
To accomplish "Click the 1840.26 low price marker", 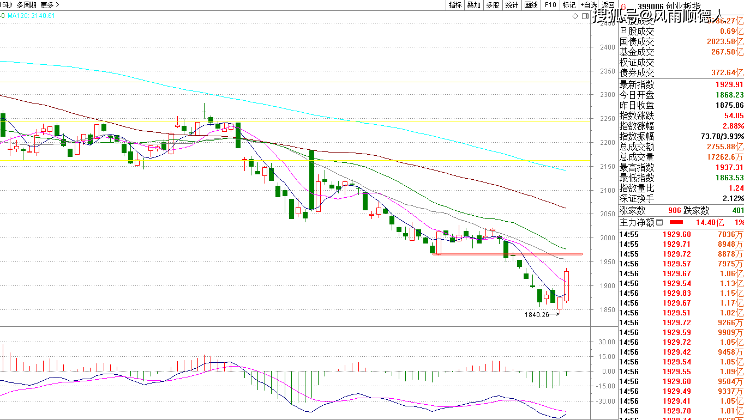I will pyautogui.click(x=537, y=314).
